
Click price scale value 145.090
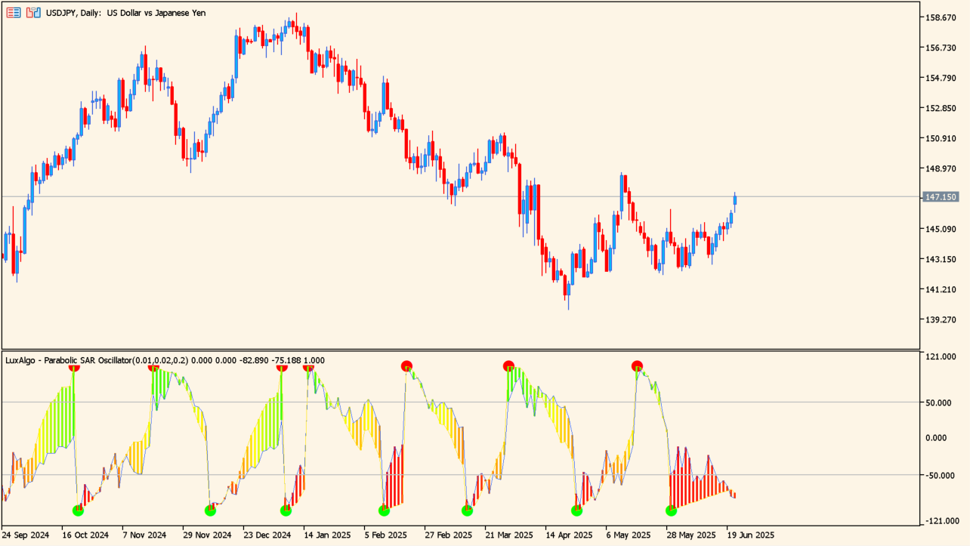[941, 229]
